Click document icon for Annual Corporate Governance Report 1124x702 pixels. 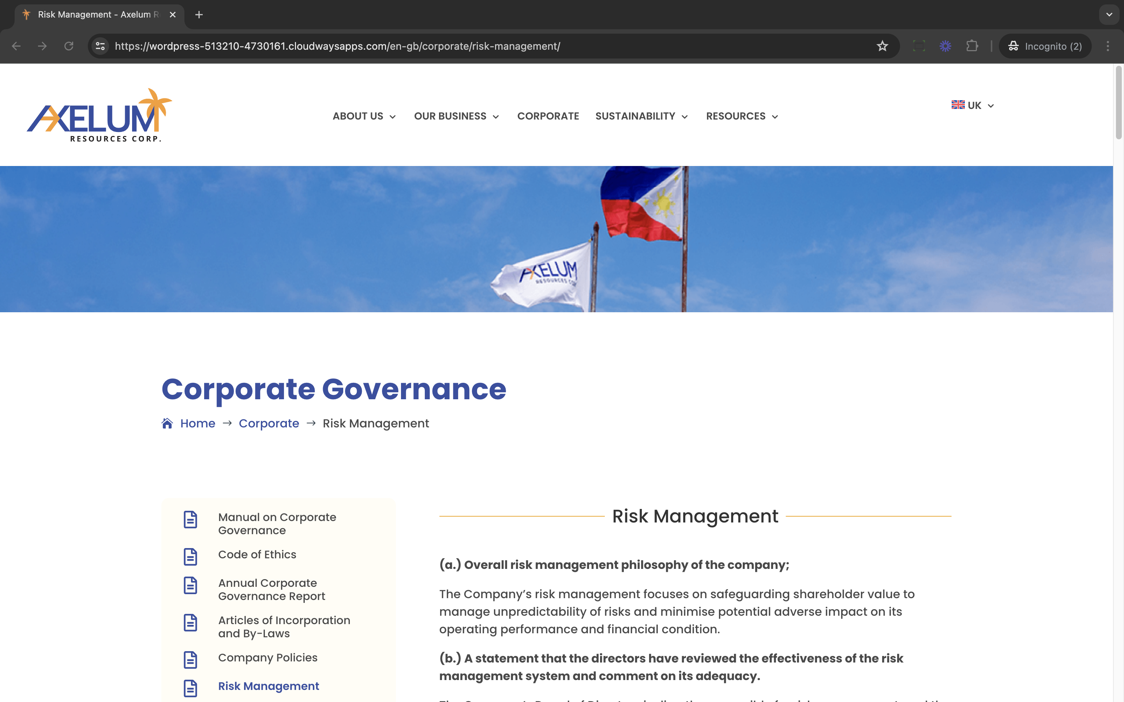[190, 585]
